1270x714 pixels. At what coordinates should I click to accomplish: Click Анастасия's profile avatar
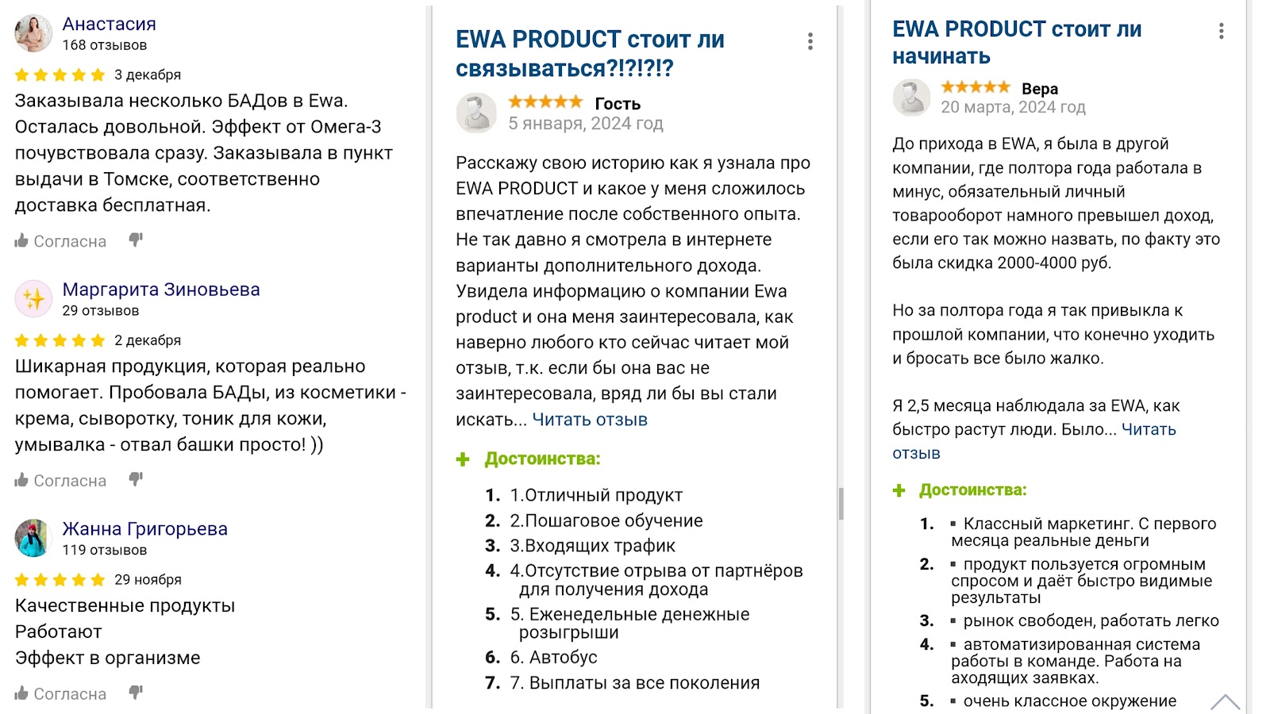pos(33,33)
